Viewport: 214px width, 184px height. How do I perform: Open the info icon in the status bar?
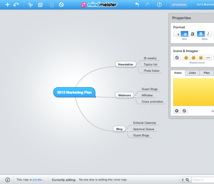[x=7, y=180]
